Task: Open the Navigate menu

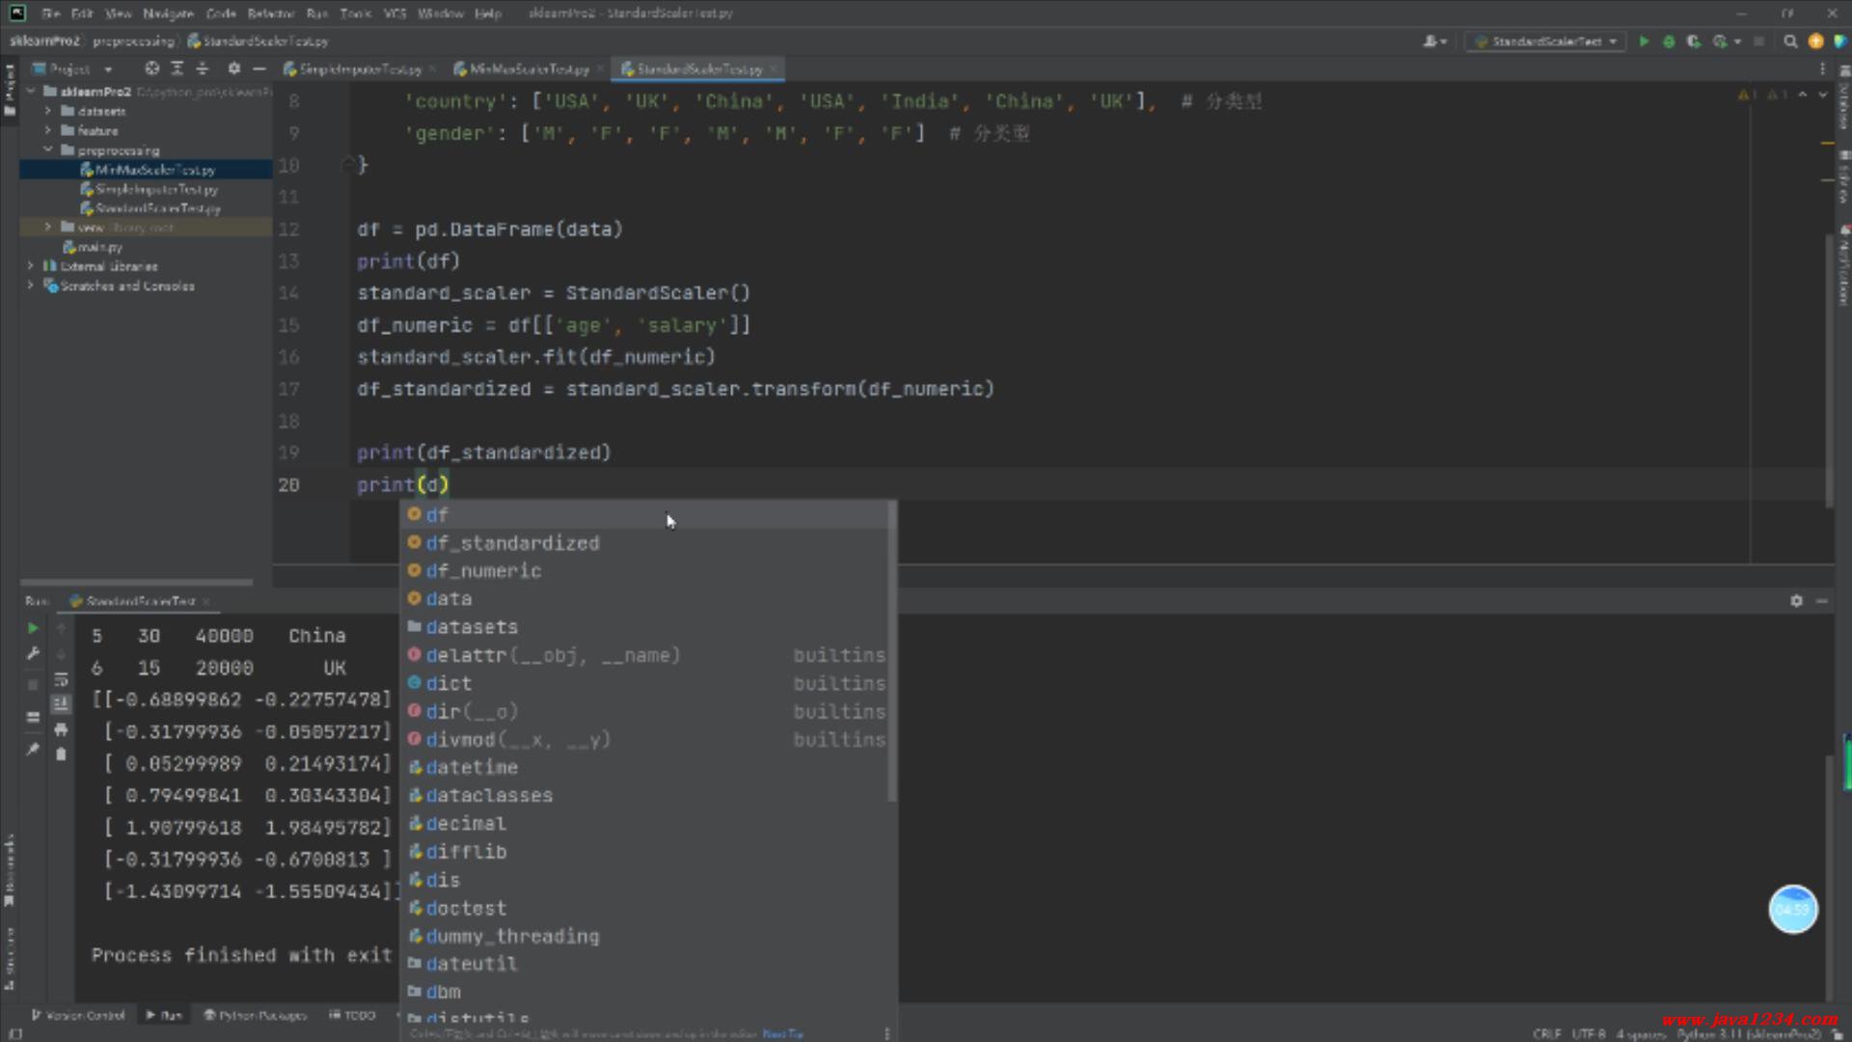Action: [168, 14]
